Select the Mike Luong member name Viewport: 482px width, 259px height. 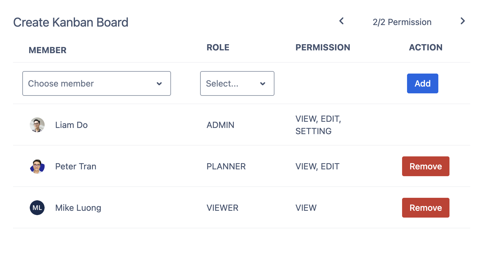pos(78,208)
